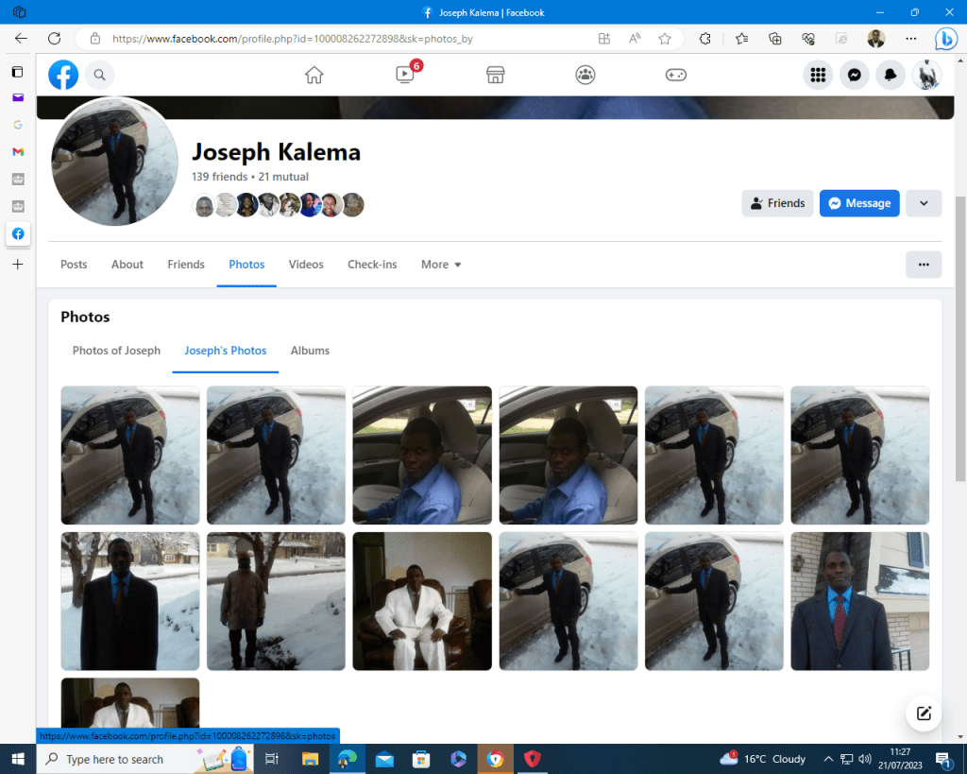Click the Friends status button
This screenshot has height=774, width=967.
[x=777, y=203]
